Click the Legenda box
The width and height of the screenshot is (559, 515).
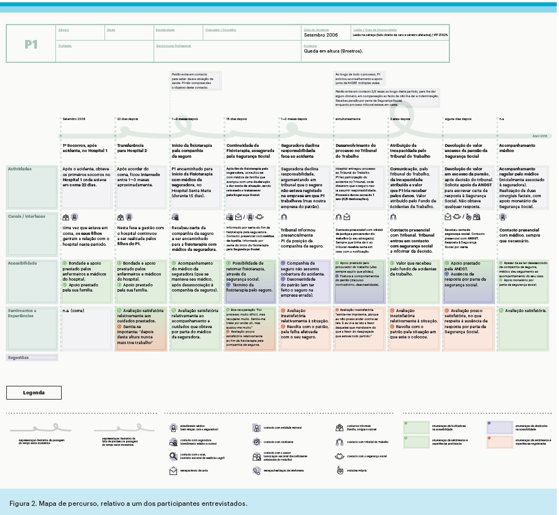34,393
